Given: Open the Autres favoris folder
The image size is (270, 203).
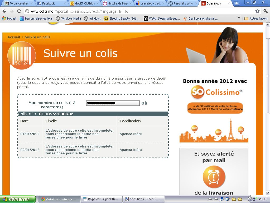Looking at the screenshot, I should pos(256,19).
